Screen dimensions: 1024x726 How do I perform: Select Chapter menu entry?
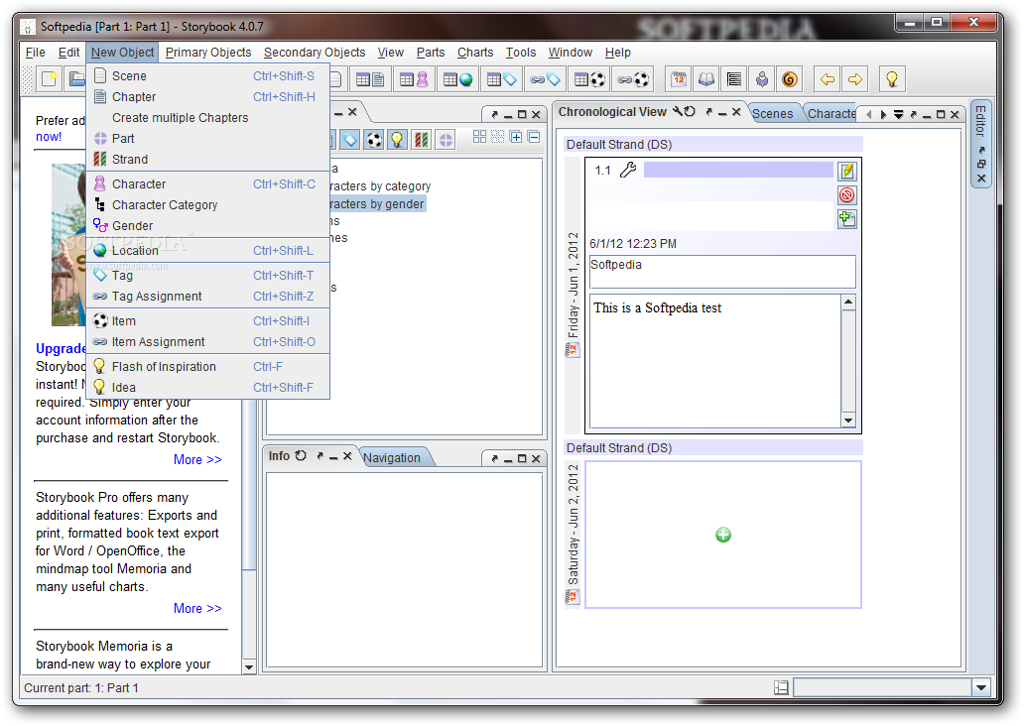[207, 96]
